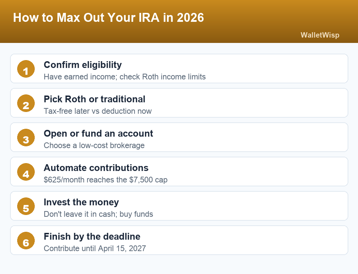Click the "Invest the money" heading
Screen dimensions: 358x274
tap(81, 202)
